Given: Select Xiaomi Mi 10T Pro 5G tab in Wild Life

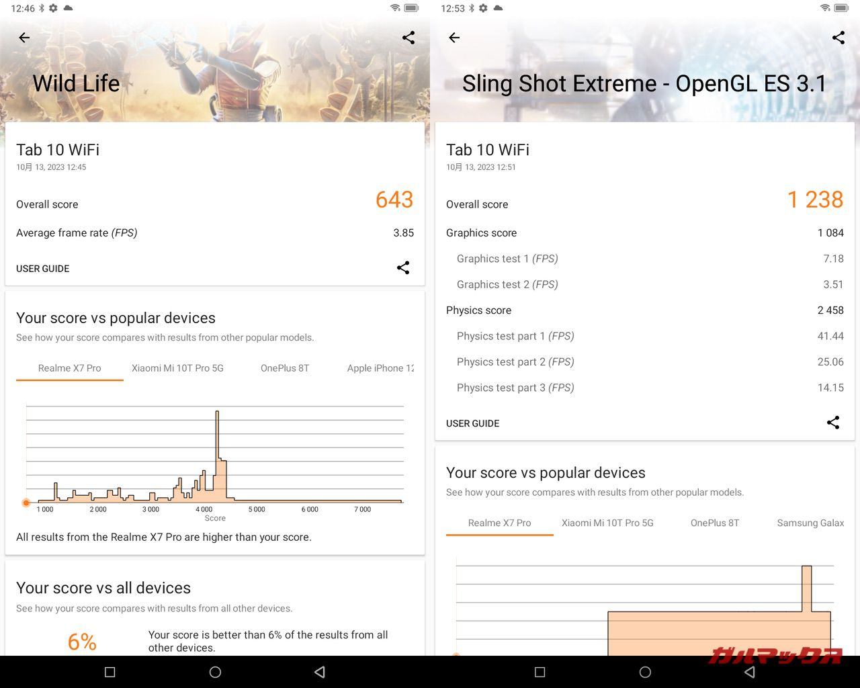Looking at the screenshot, I should (x=177, y=368).
